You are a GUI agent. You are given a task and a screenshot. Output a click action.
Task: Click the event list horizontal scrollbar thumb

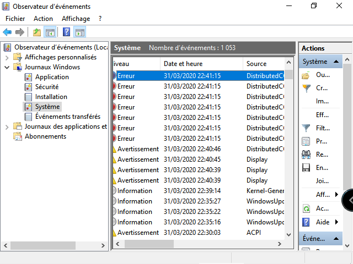click(149, 244)
